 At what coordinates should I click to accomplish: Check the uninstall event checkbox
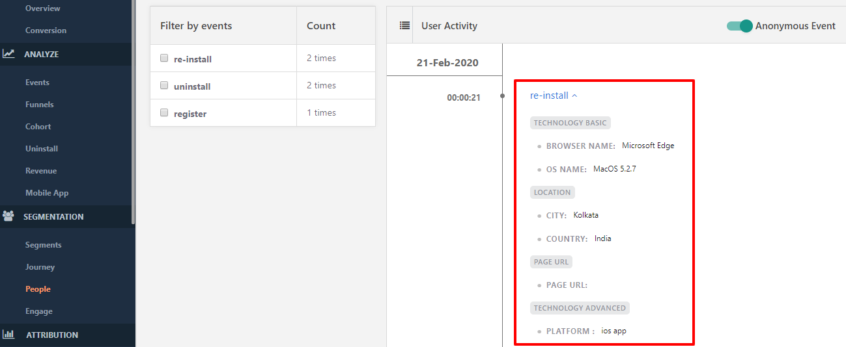pyautogui.click(x=164, y=85)
